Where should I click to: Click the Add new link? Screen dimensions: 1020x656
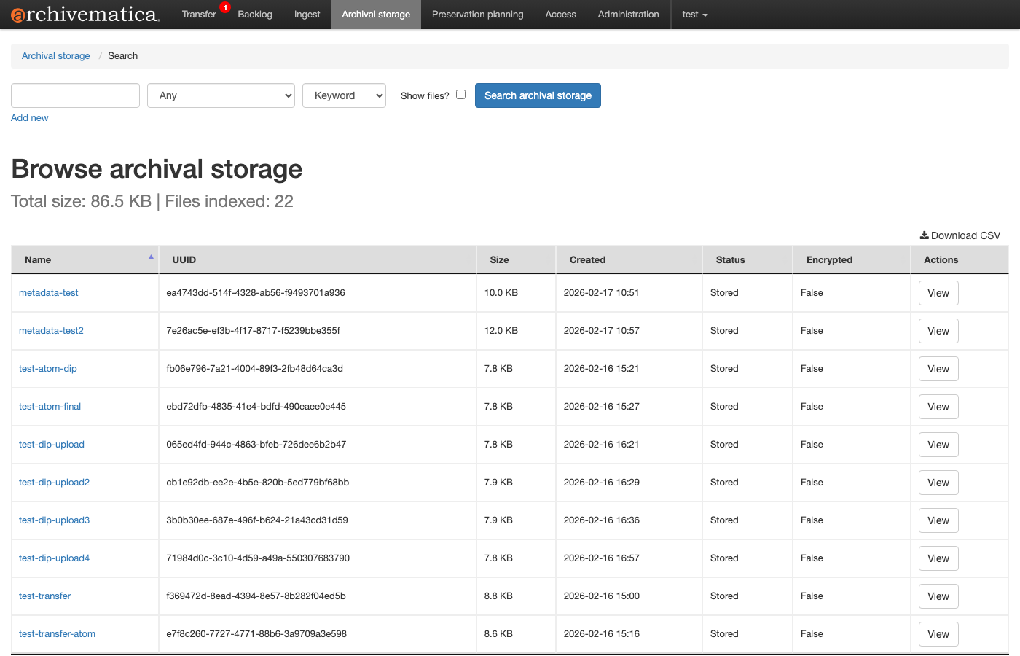[x=29, y=117]
